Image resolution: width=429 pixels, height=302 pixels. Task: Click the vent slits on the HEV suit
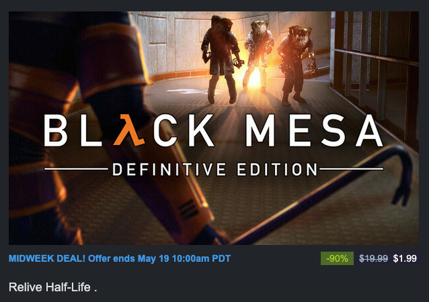188,209
